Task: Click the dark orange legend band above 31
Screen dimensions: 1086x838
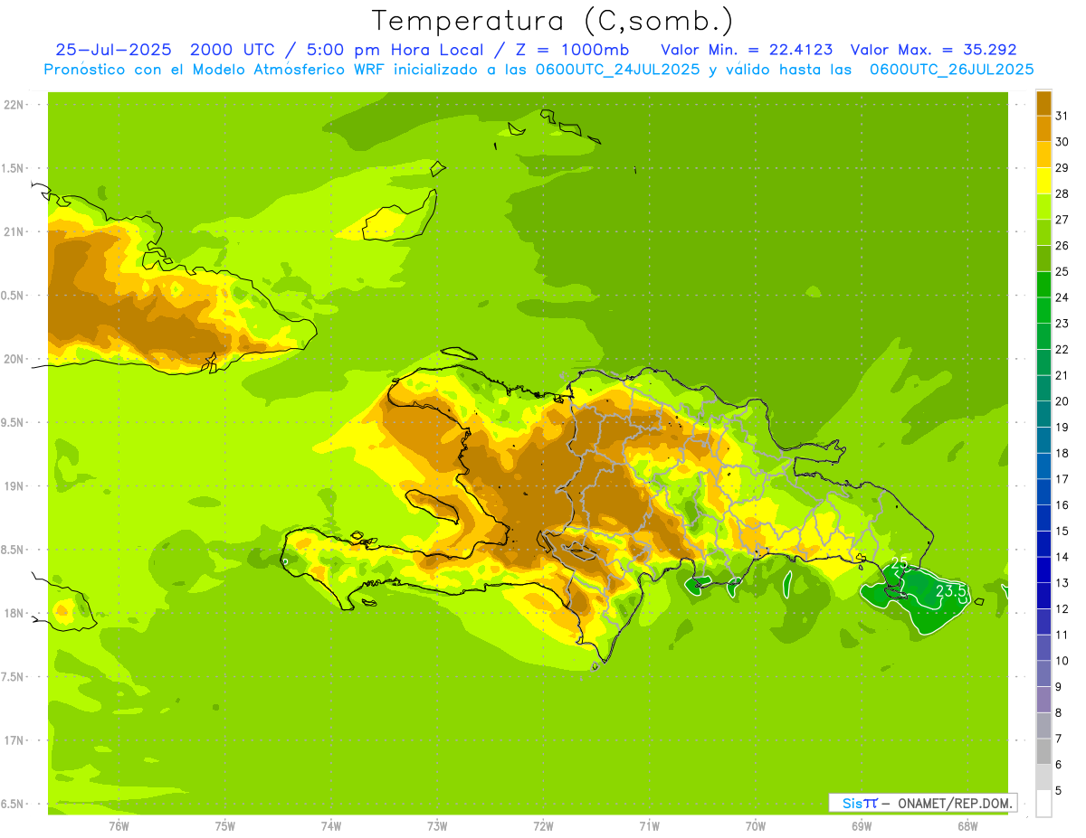Action: point(1043,103)
